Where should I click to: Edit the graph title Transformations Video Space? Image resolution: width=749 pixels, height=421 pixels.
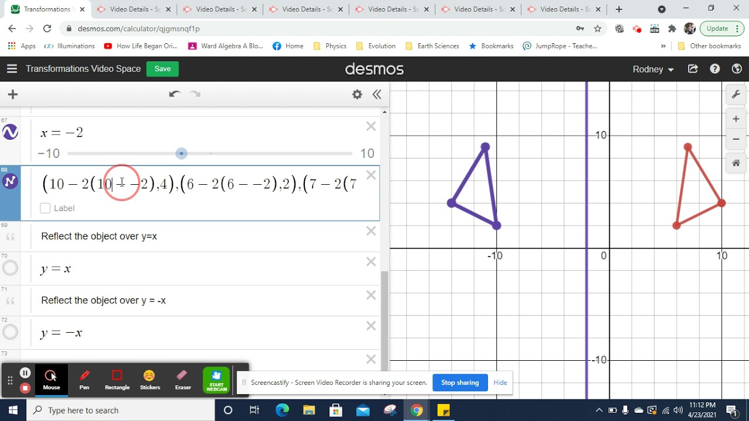[83, 69]
